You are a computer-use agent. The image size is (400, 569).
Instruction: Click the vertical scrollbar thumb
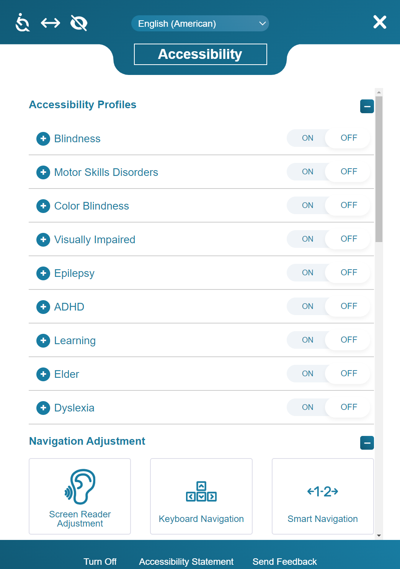[379, 168]
